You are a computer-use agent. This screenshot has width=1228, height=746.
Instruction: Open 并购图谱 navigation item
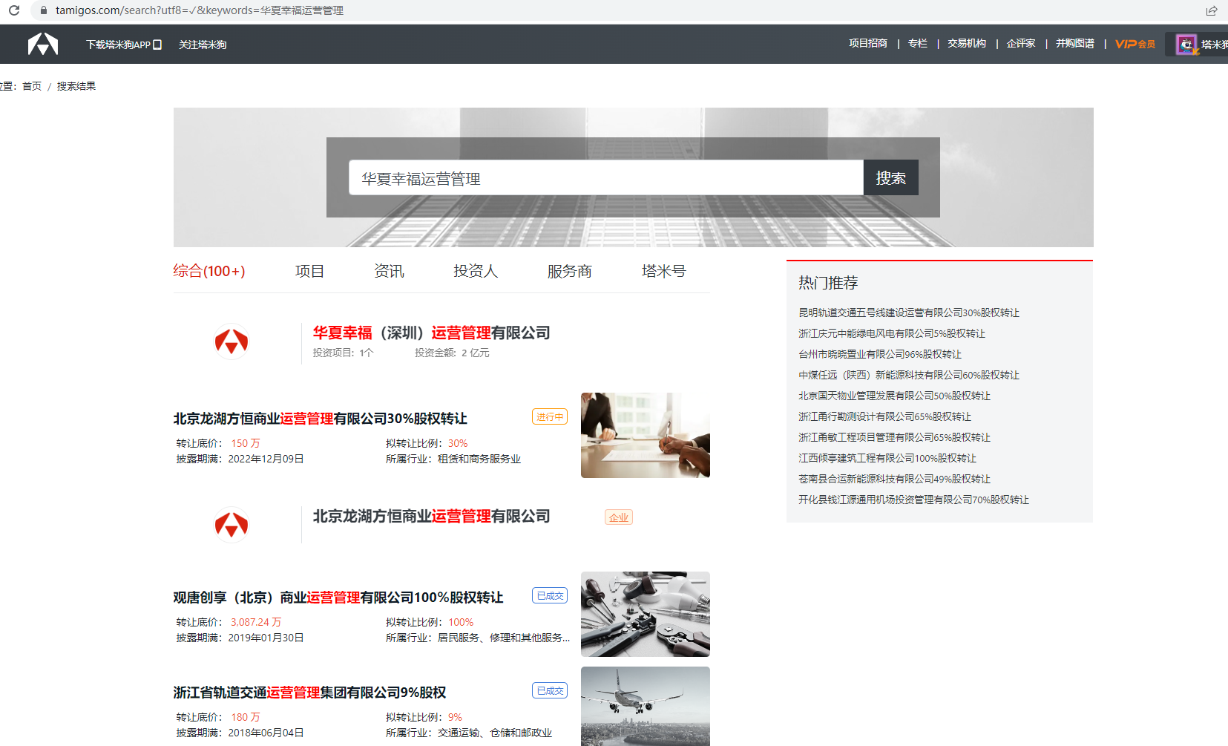1075,44
